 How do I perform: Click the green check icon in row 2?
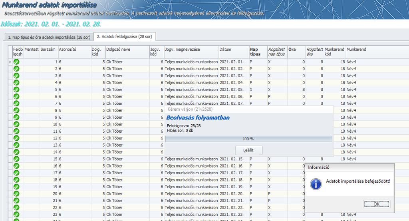point(16,69)
